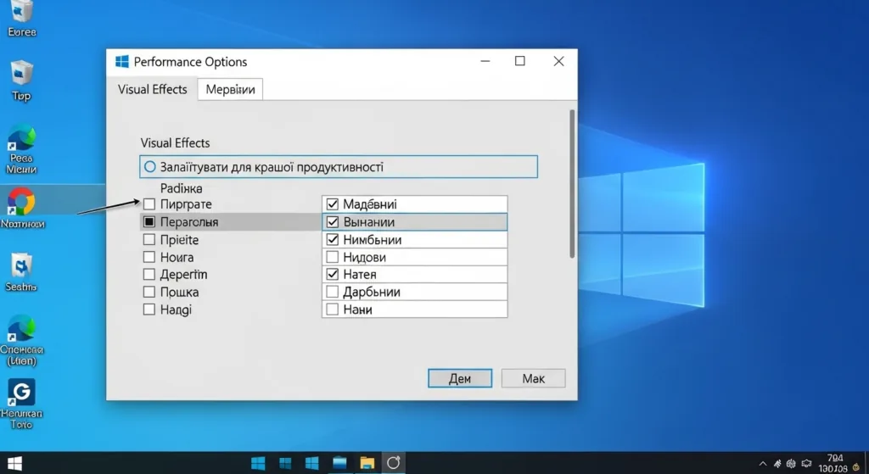
Task: Enable the Дарбьнии checkbox
Action: (333, 292)
